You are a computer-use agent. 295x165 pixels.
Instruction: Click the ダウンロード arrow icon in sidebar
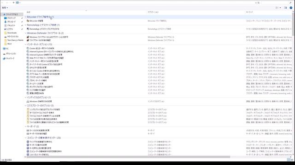(6, 22)
